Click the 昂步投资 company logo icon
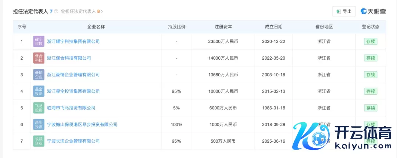This screenshot has height=158, width=397. tap(39, 124)
